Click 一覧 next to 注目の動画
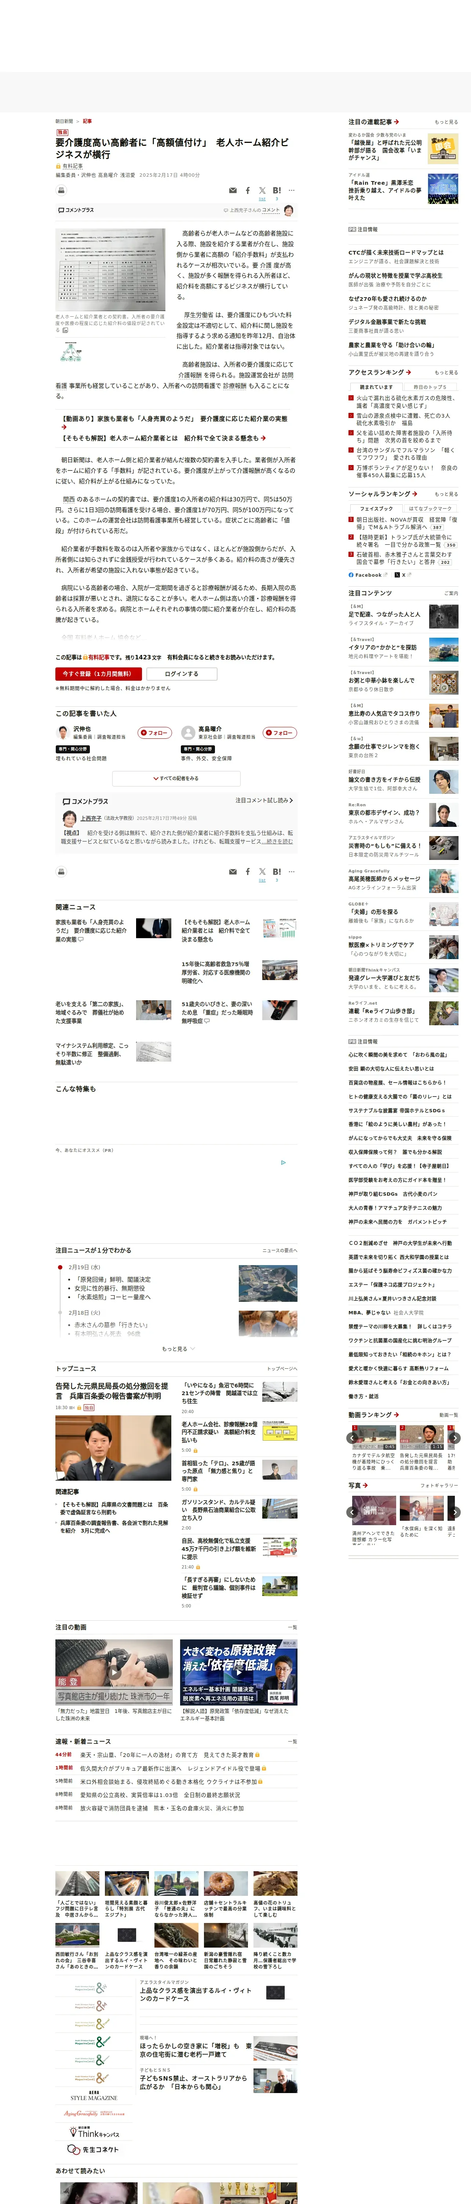Image resolution: width=471 pixels, height=2204 pixels. tap(292, 1627)
